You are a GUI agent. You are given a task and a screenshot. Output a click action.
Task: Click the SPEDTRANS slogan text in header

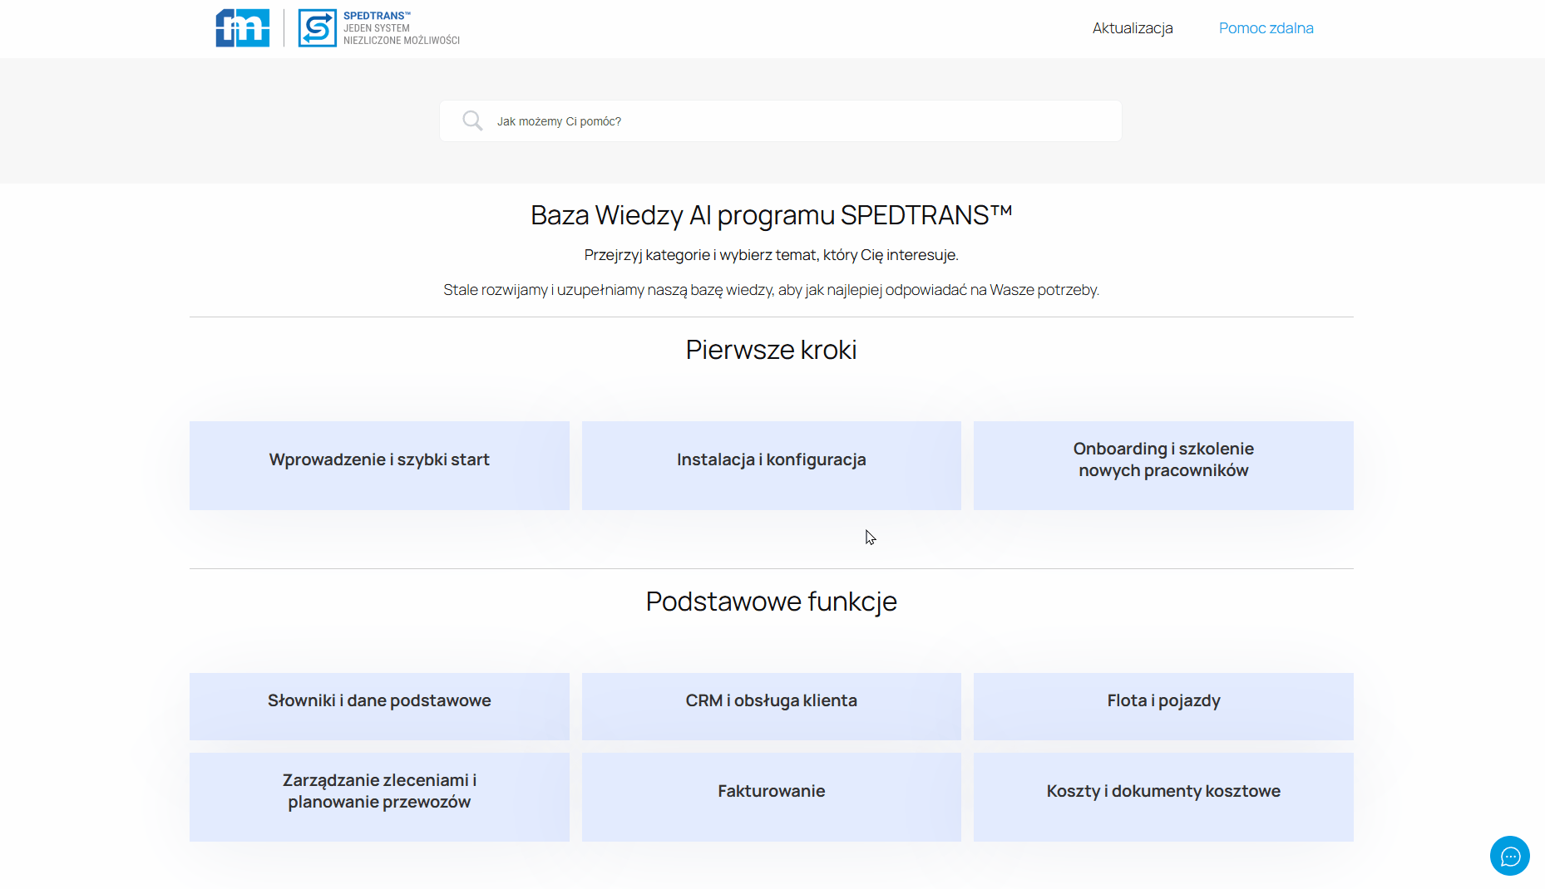[401, 28]
